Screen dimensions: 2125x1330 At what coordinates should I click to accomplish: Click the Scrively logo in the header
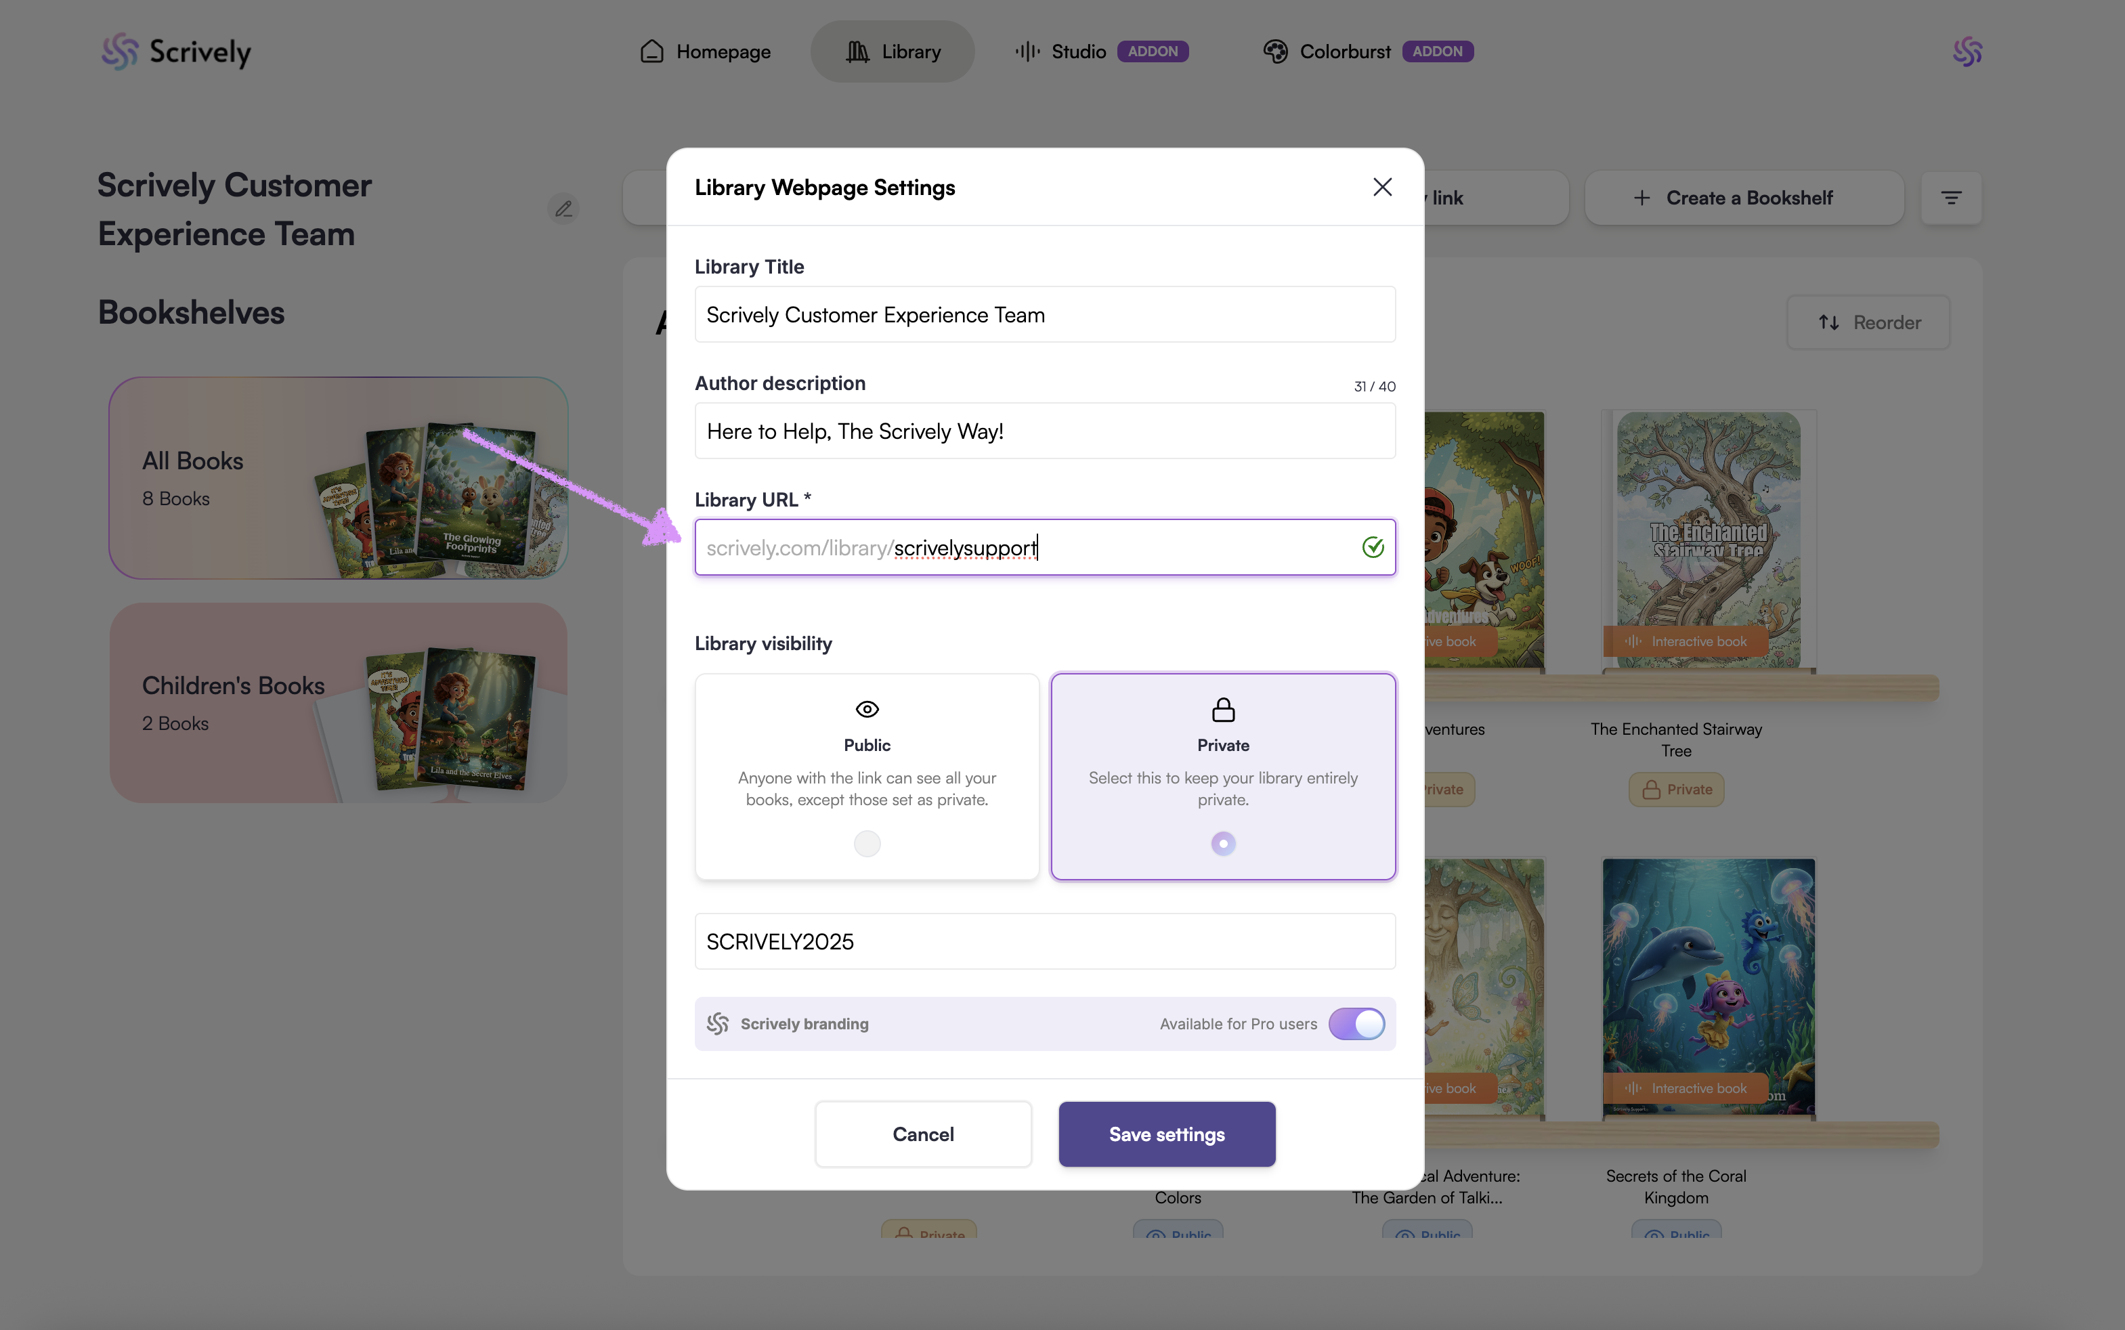click(x=176, y=51)
